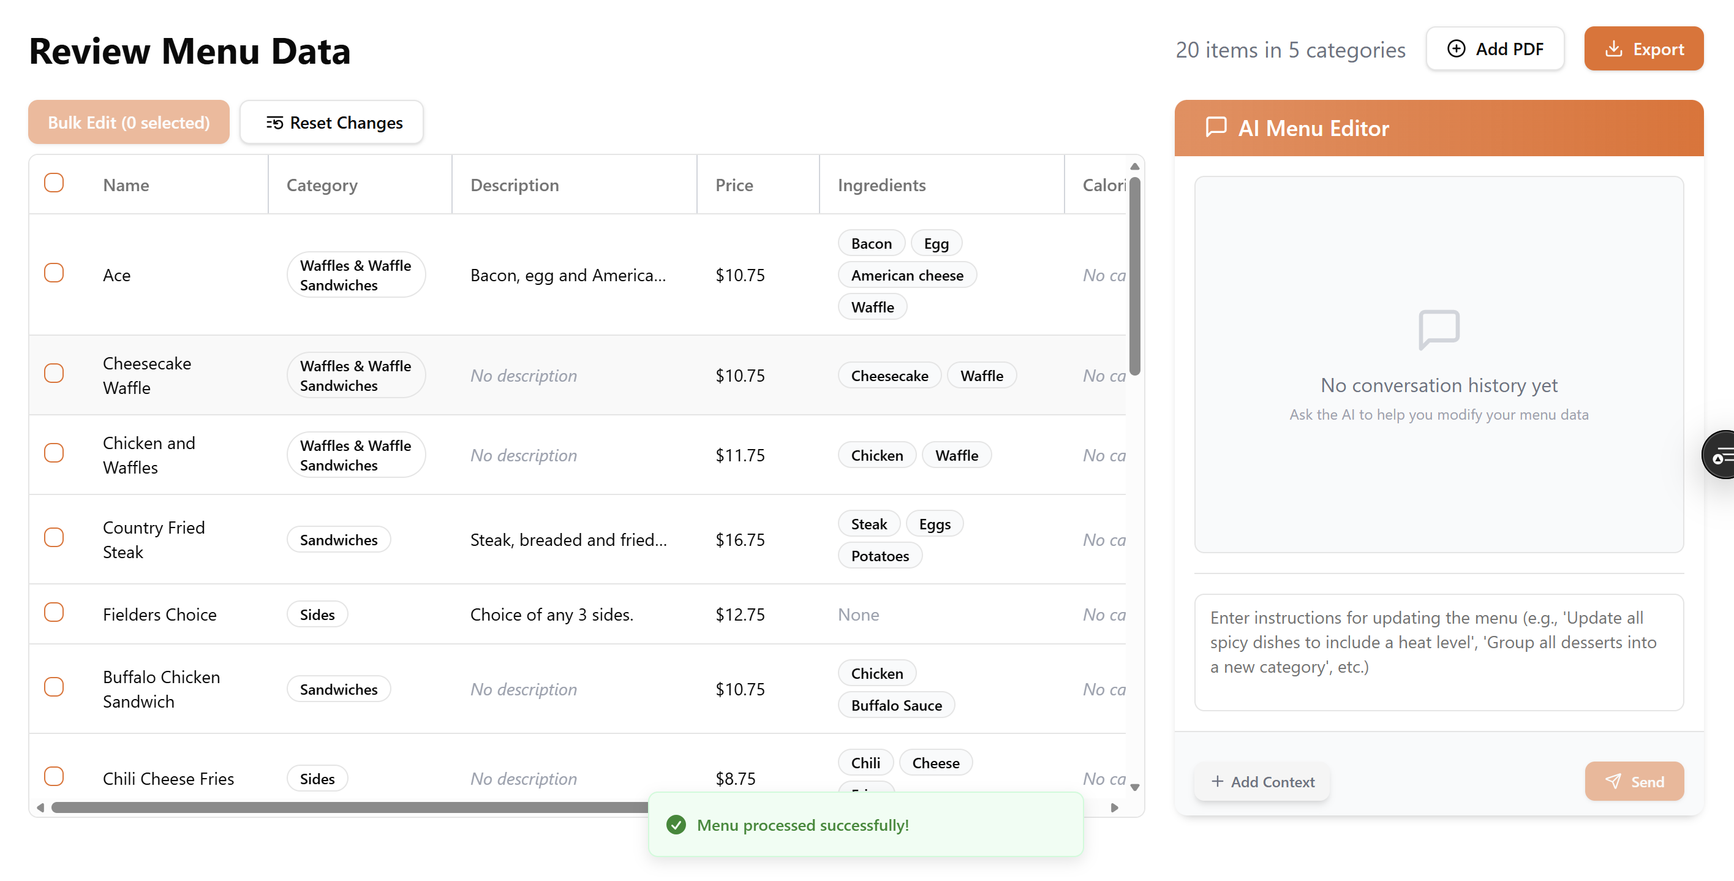The image size is (1734, 881).
Task: Click the green success checkmark in toast
Action: pyautogui.click(x=676, y=825)
